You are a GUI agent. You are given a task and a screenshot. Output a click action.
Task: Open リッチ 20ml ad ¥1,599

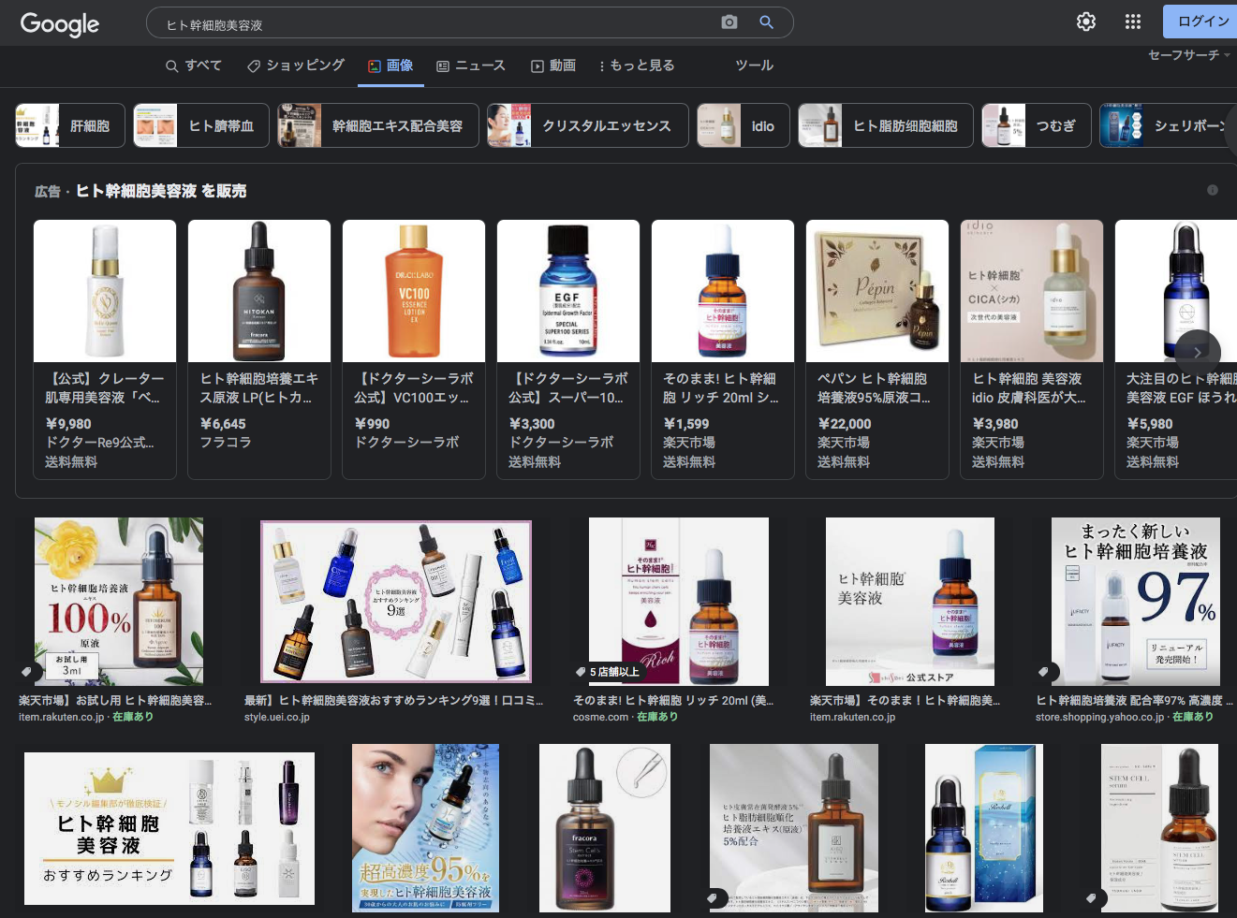pyautogui.click(x=723, y=349)
